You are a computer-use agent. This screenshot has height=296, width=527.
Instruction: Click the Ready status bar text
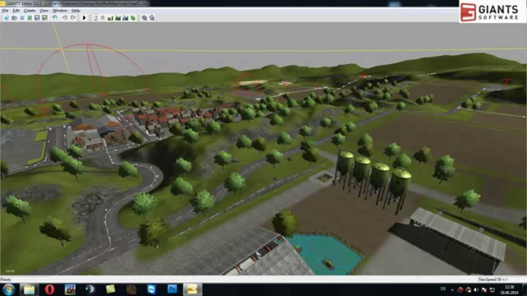6,280
